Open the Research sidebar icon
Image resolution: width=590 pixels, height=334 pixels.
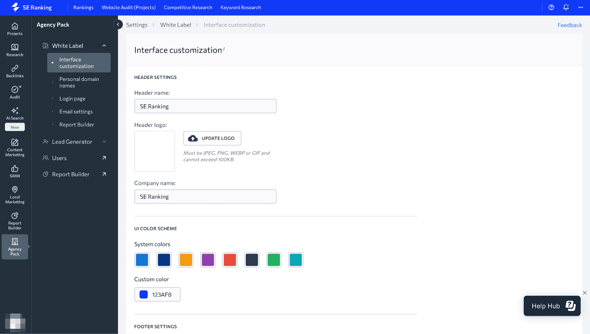click(15, 50)
